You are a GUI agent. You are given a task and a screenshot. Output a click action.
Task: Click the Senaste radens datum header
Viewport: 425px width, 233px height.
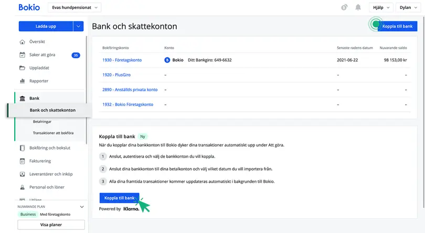pyautogui.click(x=355, y=48)
